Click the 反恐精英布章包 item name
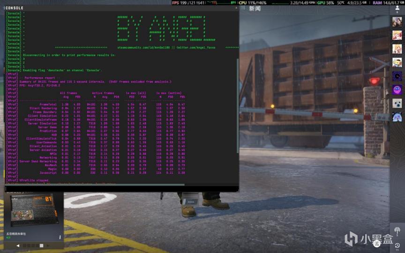 point(16,234)
